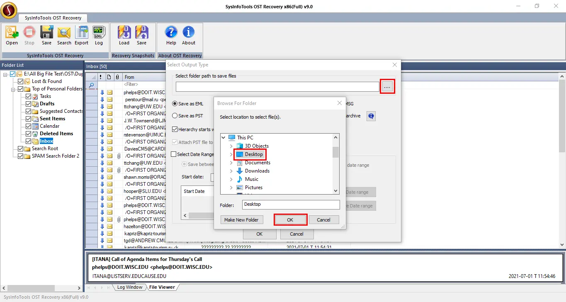Viewport: 566px width, 302px height.
Task: Select the Pictures folder in the browse tree
Action: 254,188
